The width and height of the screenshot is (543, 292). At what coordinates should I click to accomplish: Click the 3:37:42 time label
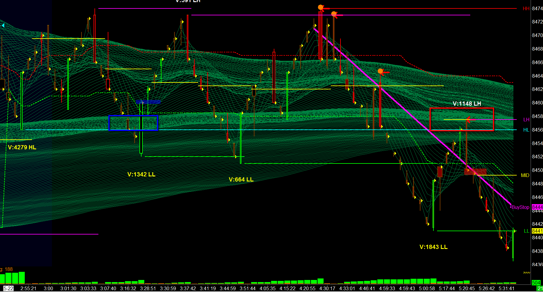[188, 288]
